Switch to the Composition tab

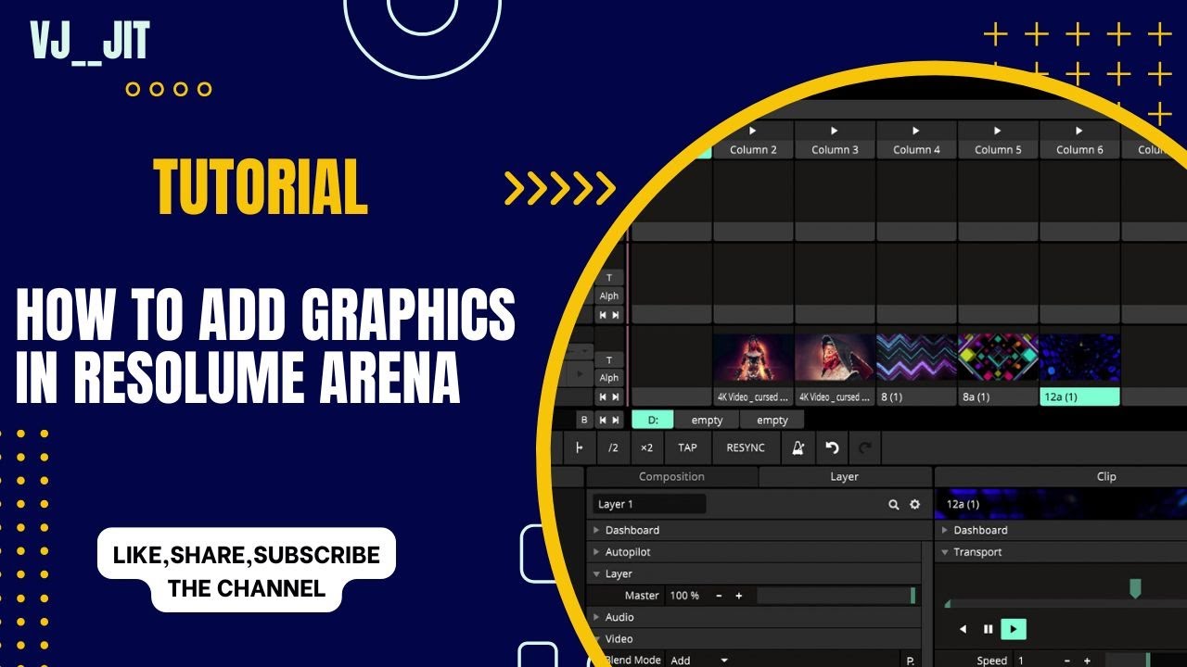pos(672,477)
